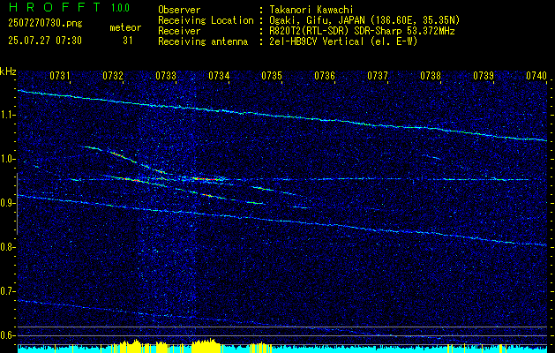Click the 0.6 kHz frequency label
This screenshot has height=353, width=555.
(x=6, y=335)
